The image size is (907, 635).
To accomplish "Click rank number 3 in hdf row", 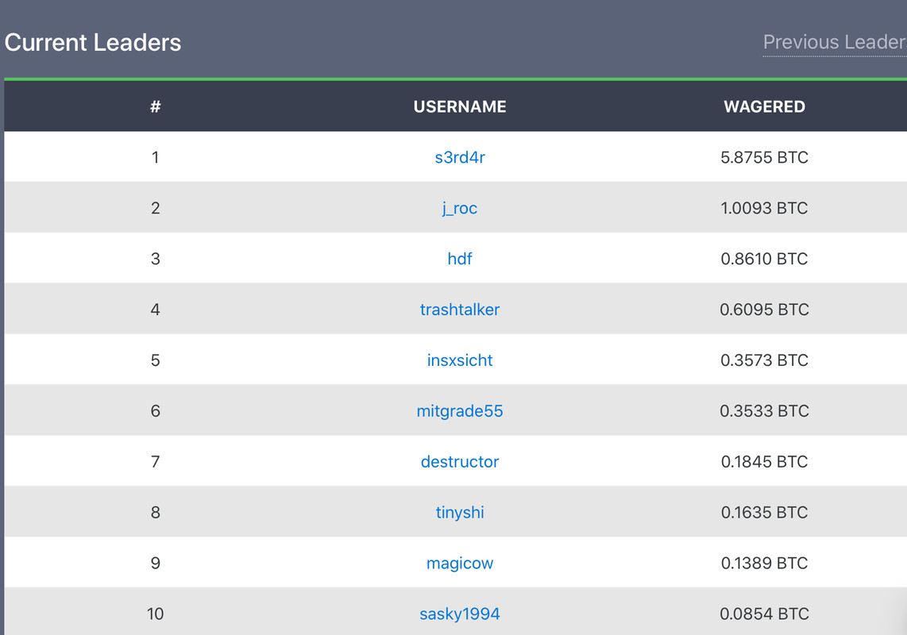I will [x=155, y=259].
